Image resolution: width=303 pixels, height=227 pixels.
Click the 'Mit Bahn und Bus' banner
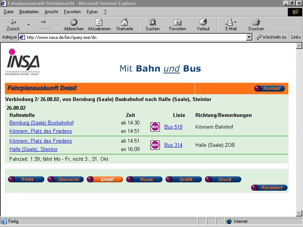coord(160,68)
